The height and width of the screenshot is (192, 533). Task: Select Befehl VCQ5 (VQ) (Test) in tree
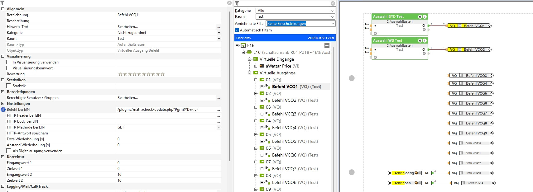(x=295, y=141)
